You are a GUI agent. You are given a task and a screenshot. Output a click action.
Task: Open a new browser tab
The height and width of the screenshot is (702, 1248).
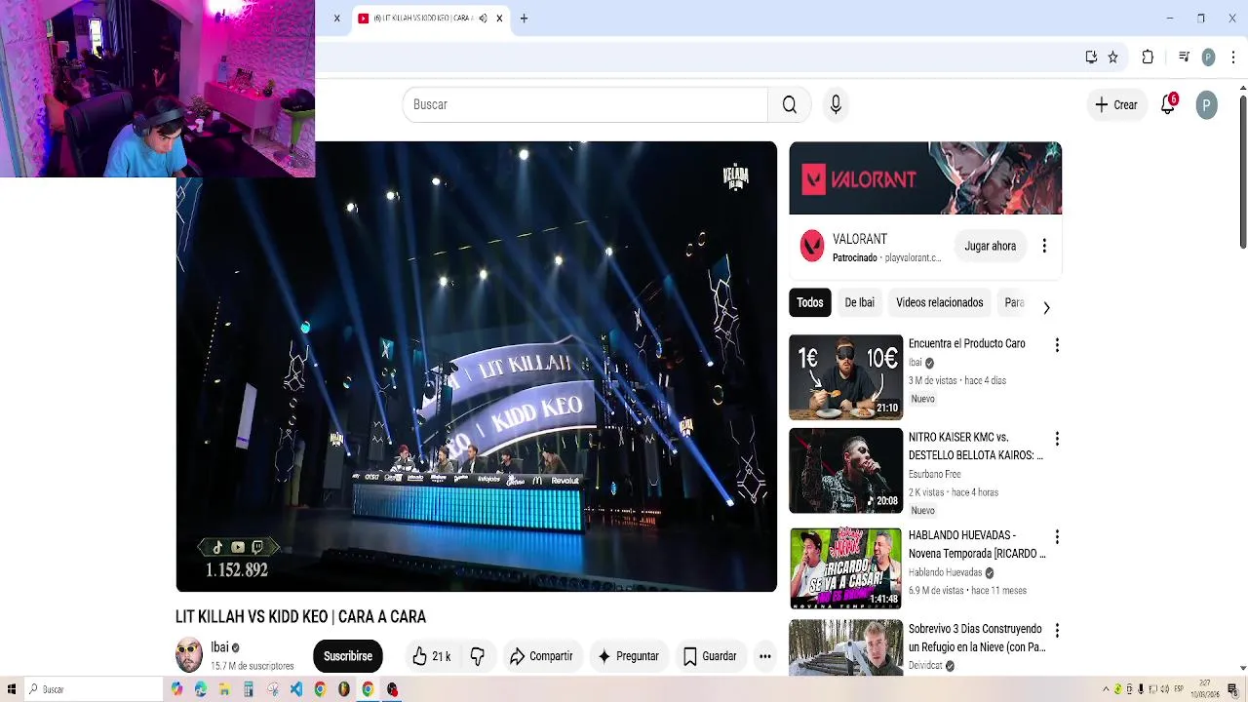(524, 19)
